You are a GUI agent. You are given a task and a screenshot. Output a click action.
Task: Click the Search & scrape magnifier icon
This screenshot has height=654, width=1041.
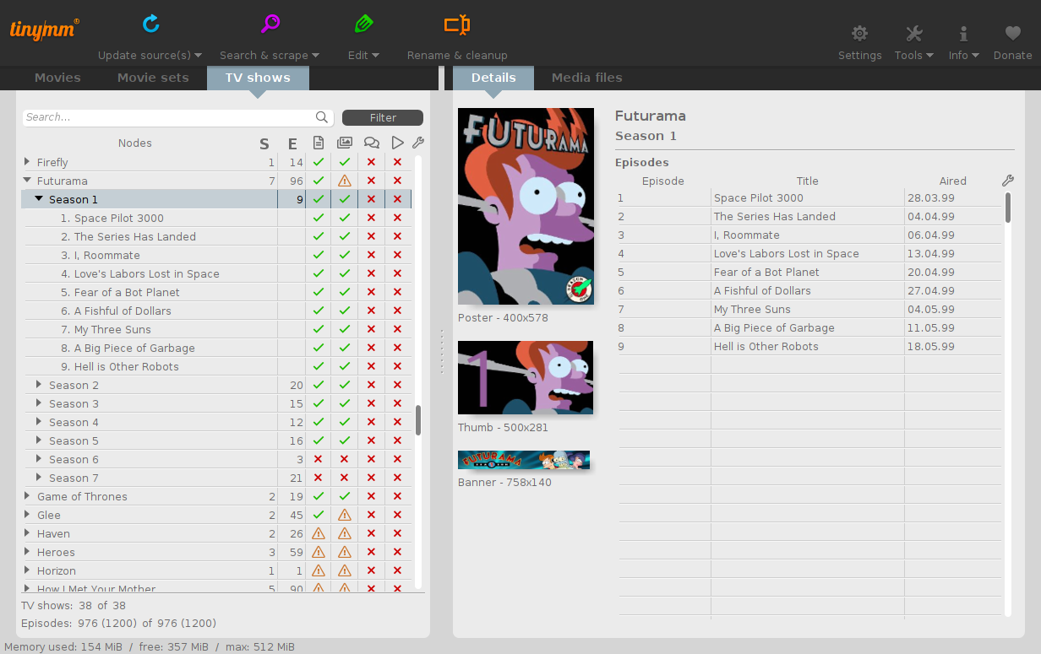point(270,24)
